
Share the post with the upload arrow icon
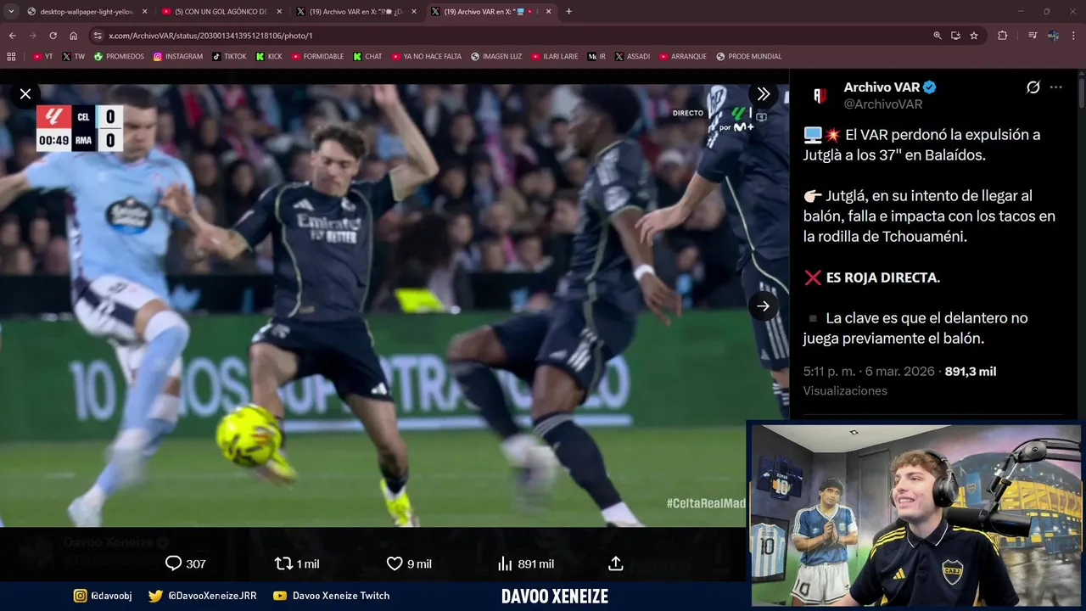[616, 563]
